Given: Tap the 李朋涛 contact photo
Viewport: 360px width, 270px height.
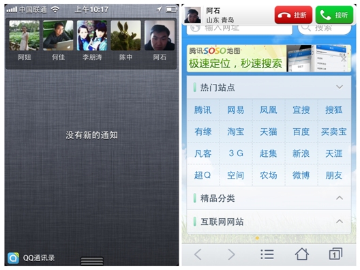Looking at the screenshot, I should click(92, 35).
